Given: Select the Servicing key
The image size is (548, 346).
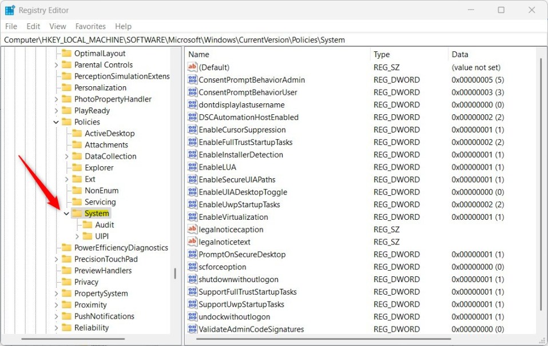Looking at the screenshot, I should (x=100, y=202).
